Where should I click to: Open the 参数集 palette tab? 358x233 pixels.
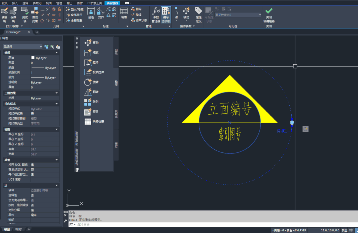116,114
